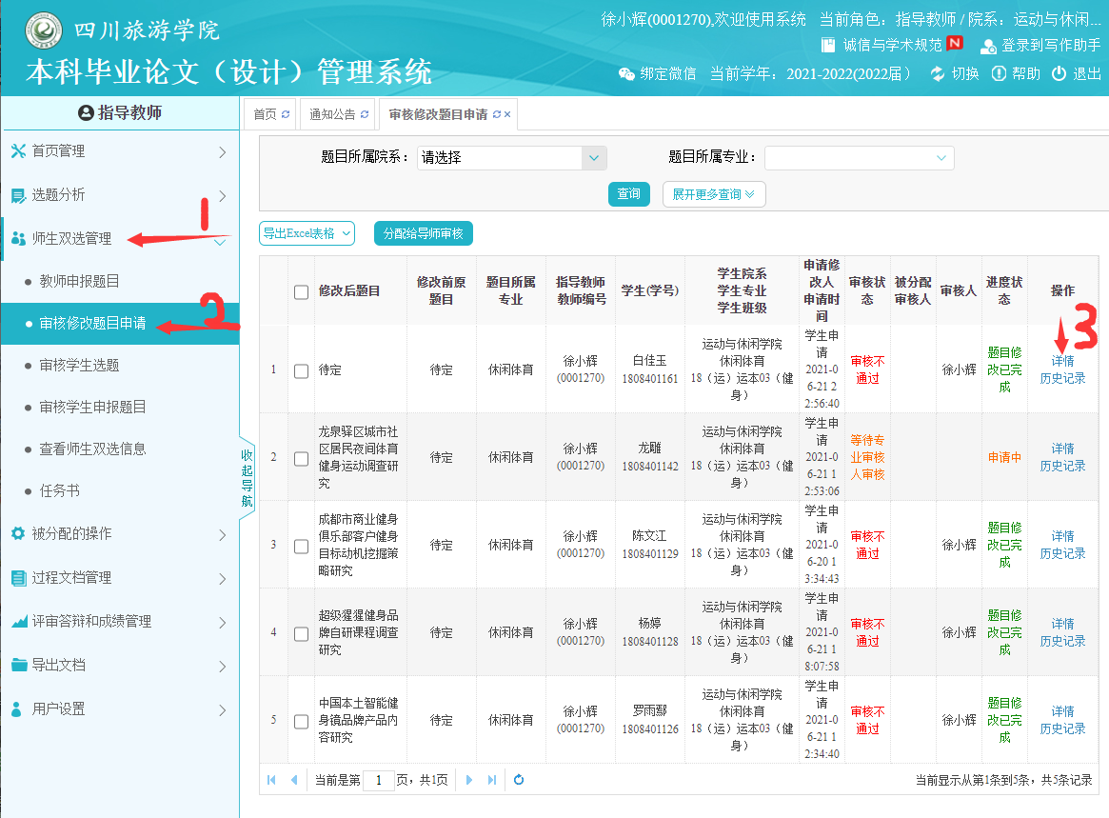Image resolution: width=1109 pixels, height=818 pixels.
Task: Expand the 导出Excel表格 dropdown
Action: pos(307,233)
